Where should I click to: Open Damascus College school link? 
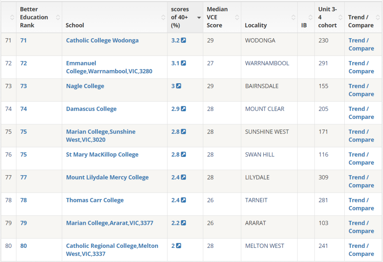pyautogui.click(x=91, y=109)
